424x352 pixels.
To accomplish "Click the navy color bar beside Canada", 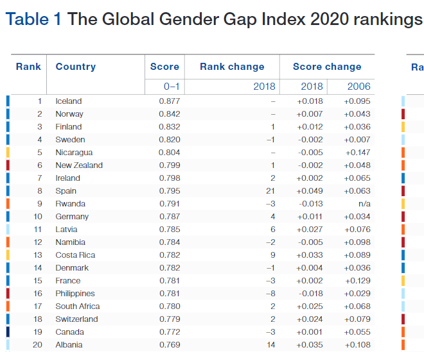I will click(8, 332).
